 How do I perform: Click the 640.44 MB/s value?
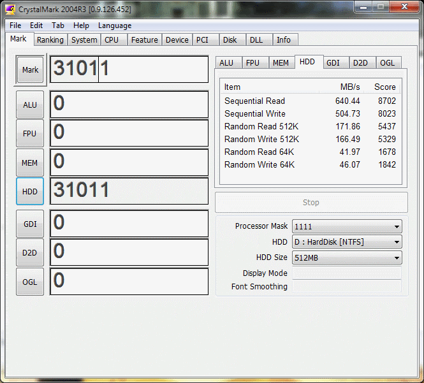coord(347,101)
